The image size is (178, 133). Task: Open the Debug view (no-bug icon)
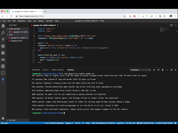coord(3,46)
